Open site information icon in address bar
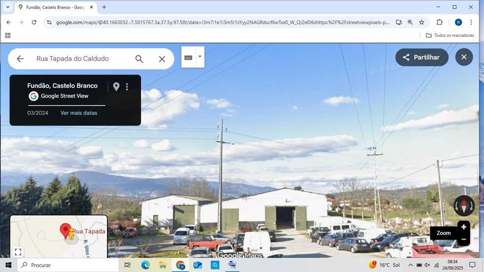Image resolution: width=484 pixels, height=272 pixels. coord(49,22)
